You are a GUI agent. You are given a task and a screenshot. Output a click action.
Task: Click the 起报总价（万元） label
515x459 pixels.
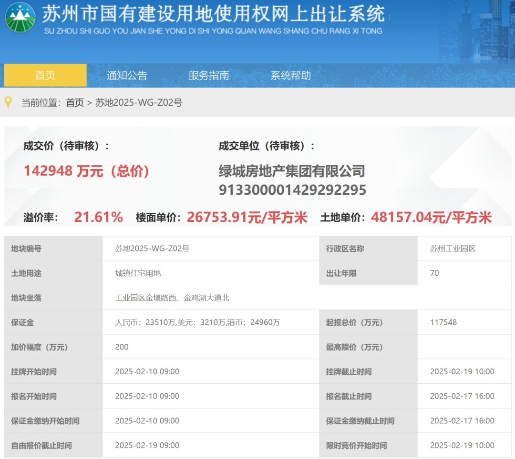coord(354,322)
